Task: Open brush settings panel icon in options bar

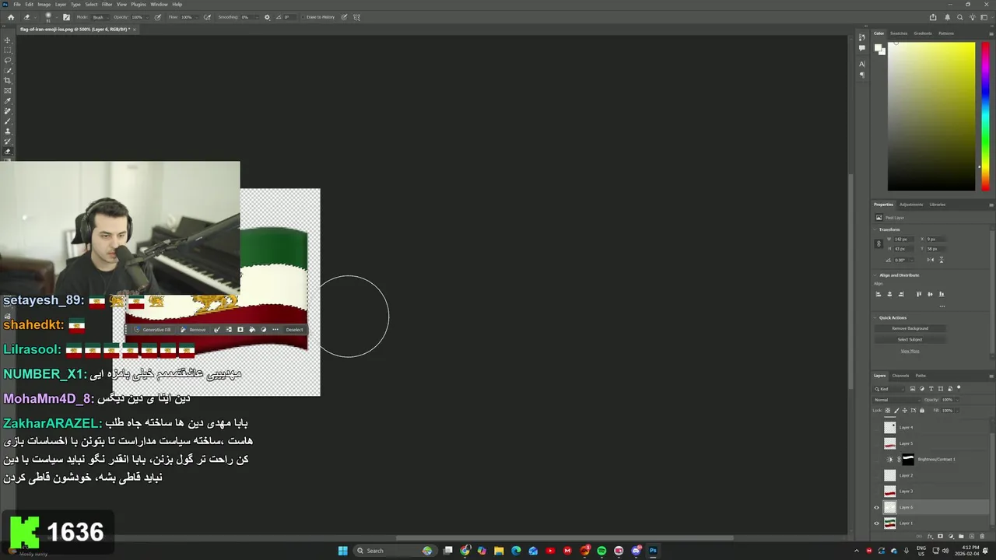Action: click(66, 17)
